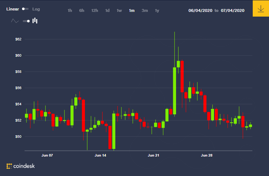
Task: Click the tallest green candle peaking above $62
Action: tap(175, 91)
